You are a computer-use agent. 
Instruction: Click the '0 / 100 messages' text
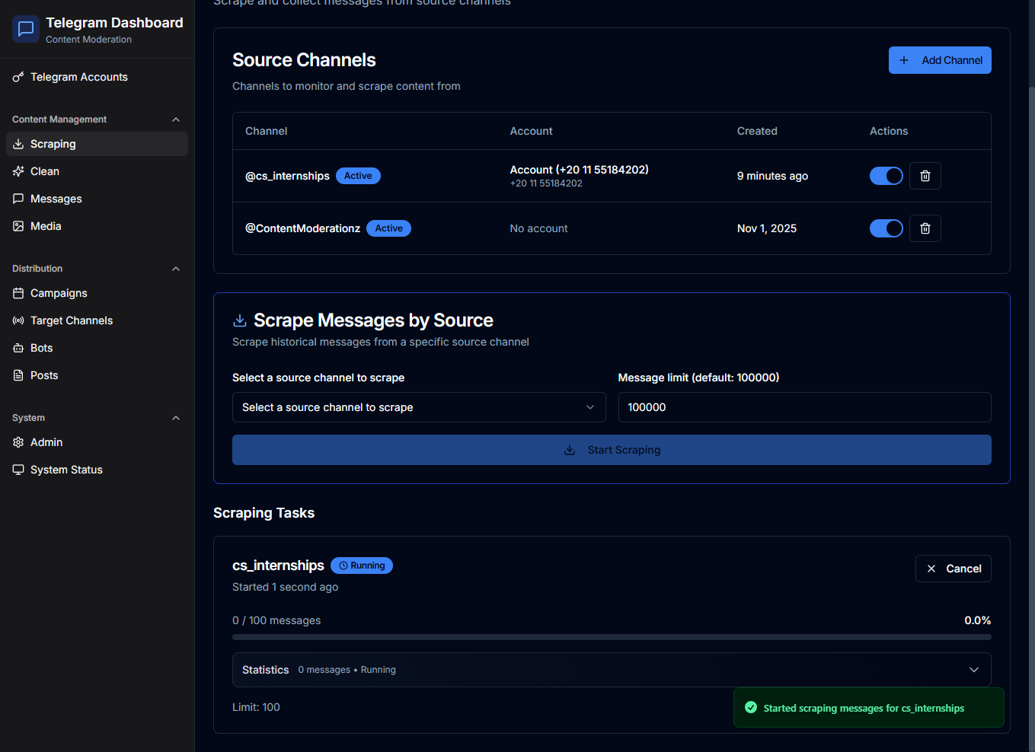tap(276, 620)
